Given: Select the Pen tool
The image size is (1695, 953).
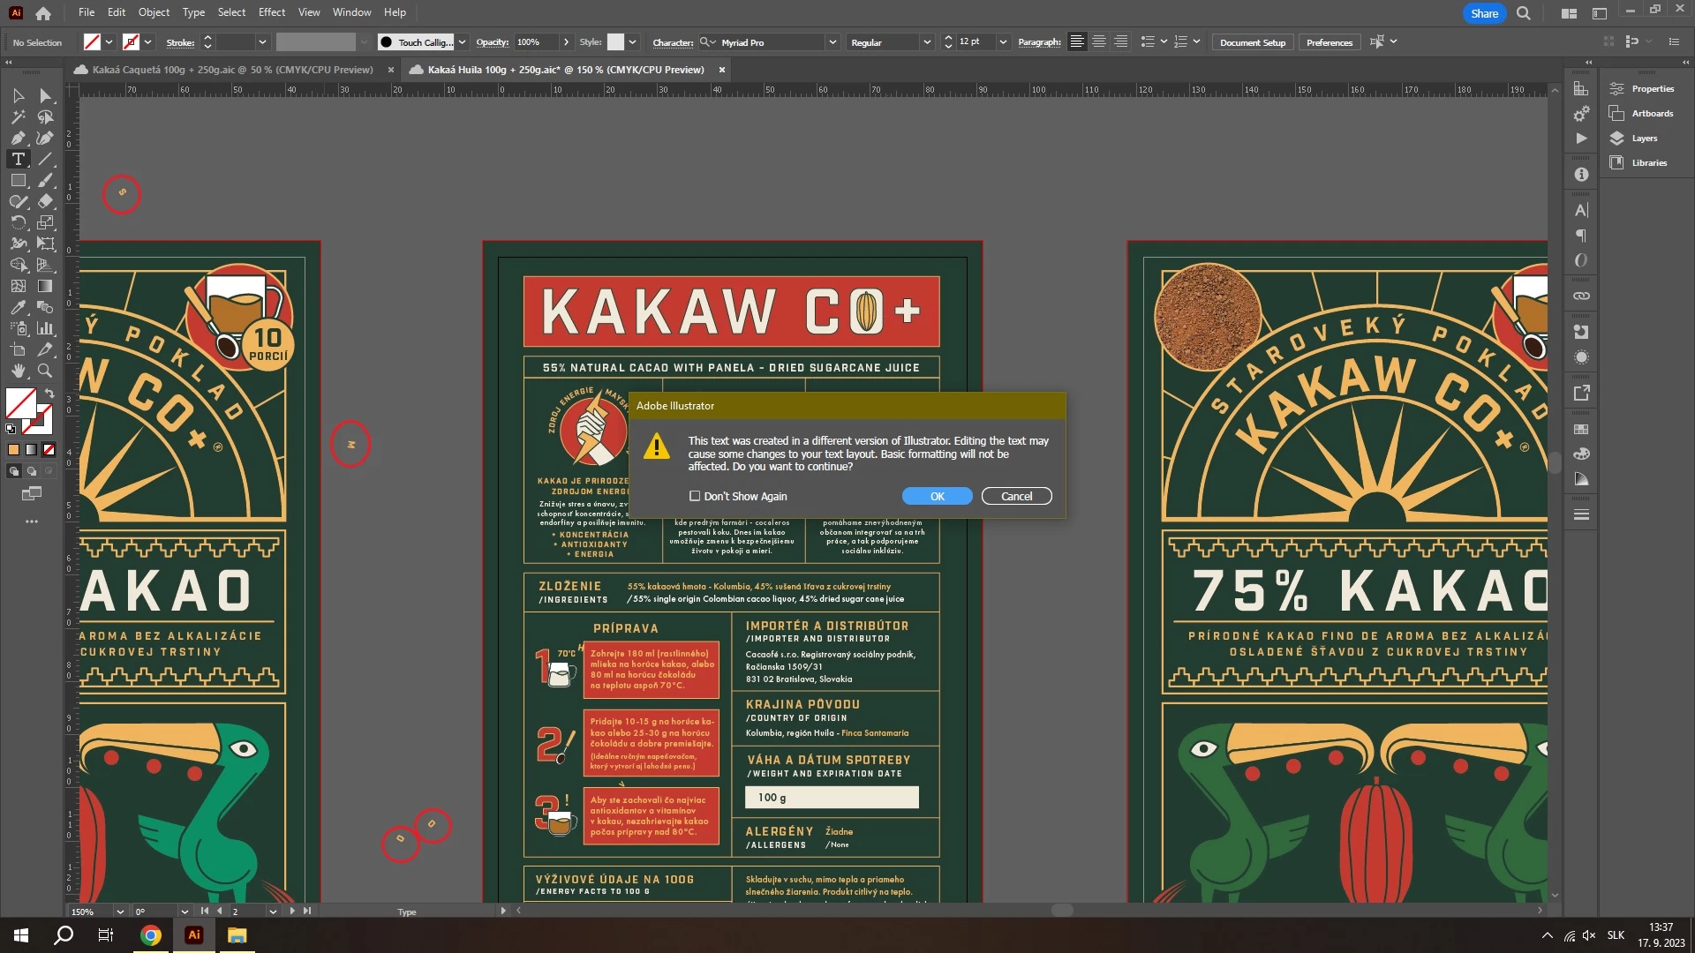Looking at the screenshot, I should coord(18,138).
